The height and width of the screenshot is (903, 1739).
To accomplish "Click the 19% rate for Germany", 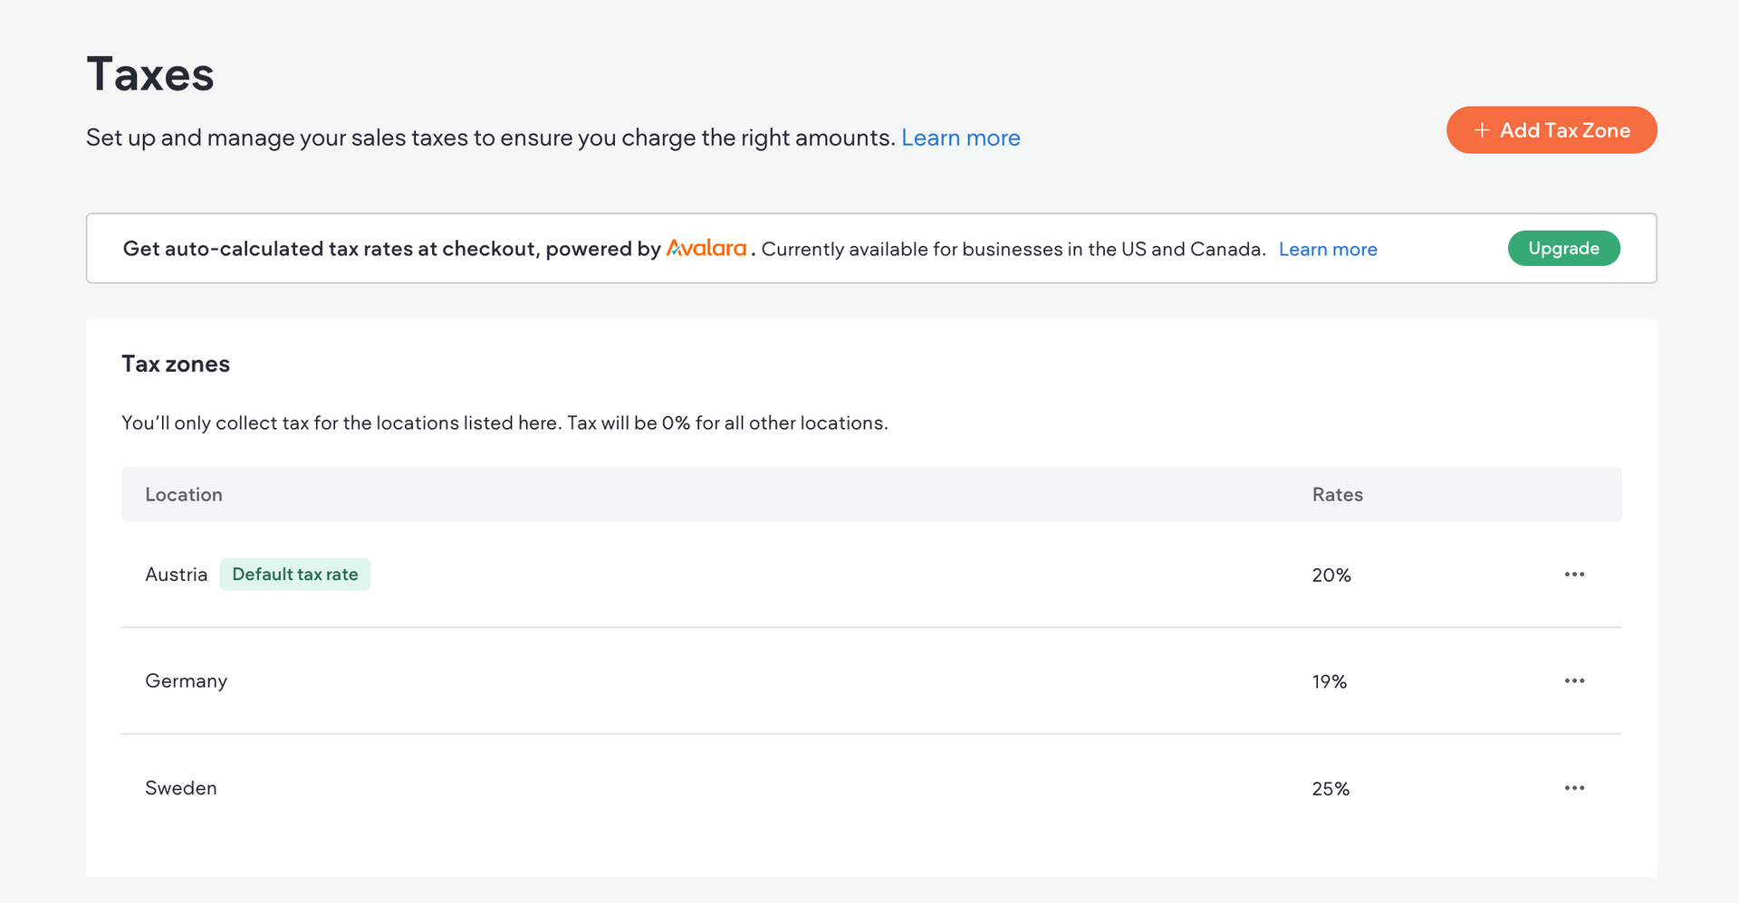I will [x=1329, y=681].
